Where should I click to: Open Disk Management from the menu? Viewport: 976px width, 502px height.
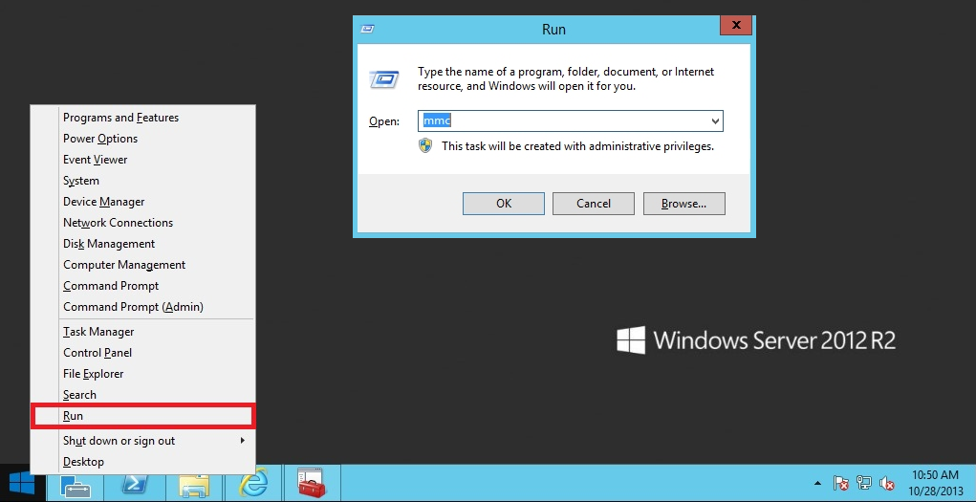click(108, 244)
